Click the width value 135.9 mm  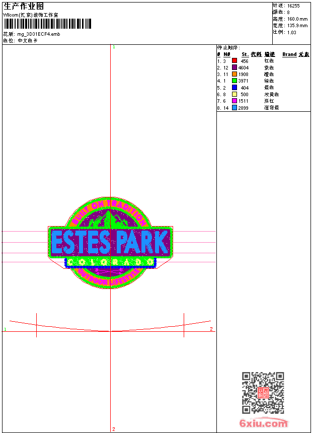(x=297, y=26)
